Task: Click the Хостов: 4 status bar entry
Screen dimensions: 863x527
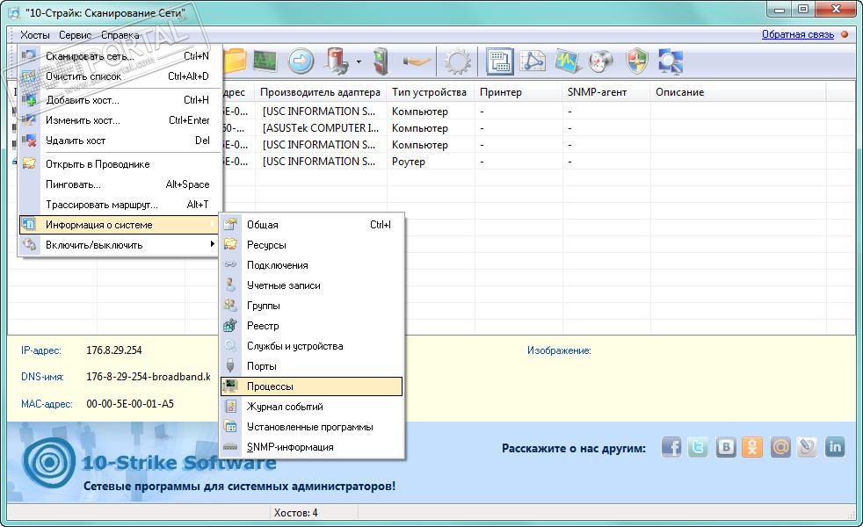Action: (295, 513)
